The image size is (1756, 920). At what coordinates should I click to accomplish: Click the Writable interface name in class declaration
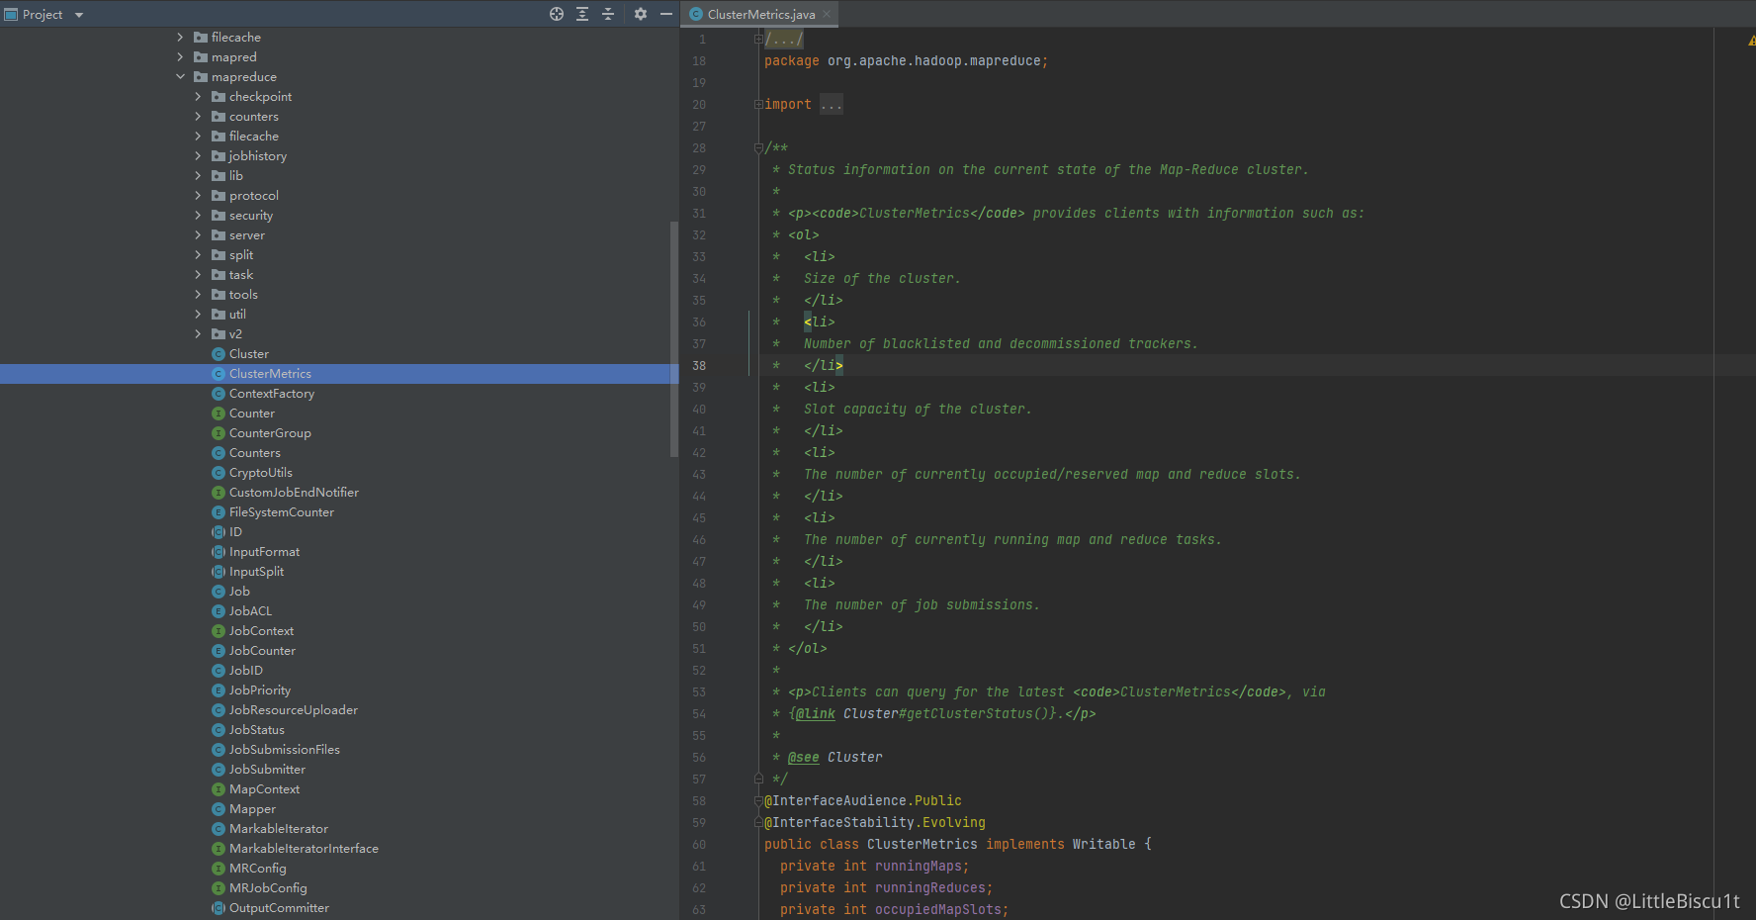click(x=1103, y=844)
